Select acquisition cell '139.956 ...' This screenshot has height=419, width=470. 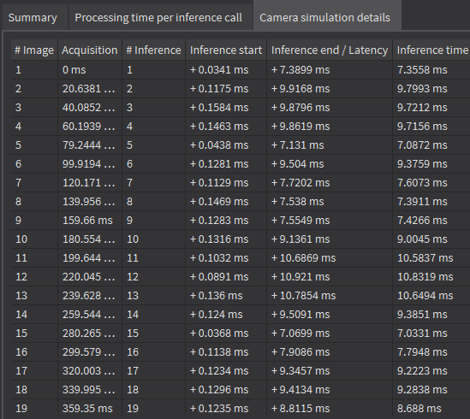90,202
